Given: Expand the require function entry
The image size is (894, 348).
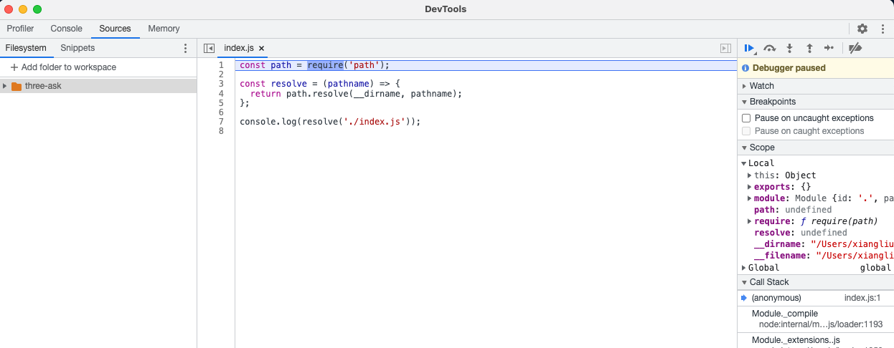Looking at the screenshot, I should [750, 221].
